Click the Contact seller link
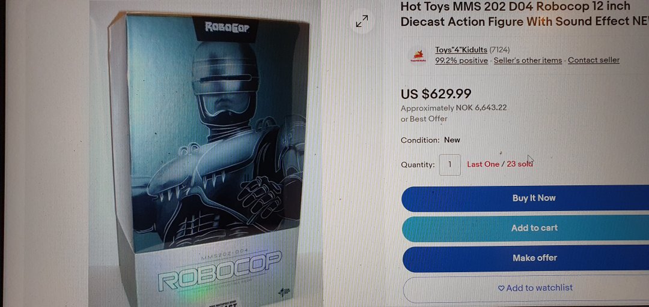Image resolution: width=649 pixels, height=307 pixels. click(594, 60)
